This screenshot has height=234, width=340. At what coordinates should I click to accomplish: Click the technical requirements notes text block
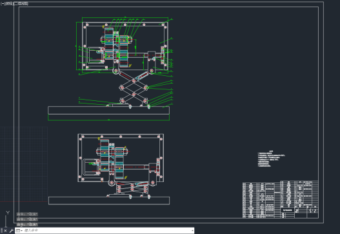[x=271, y=159]
